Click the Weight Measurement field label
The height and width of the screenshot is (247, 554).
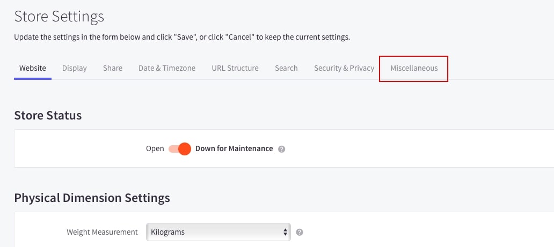(102, 233)
